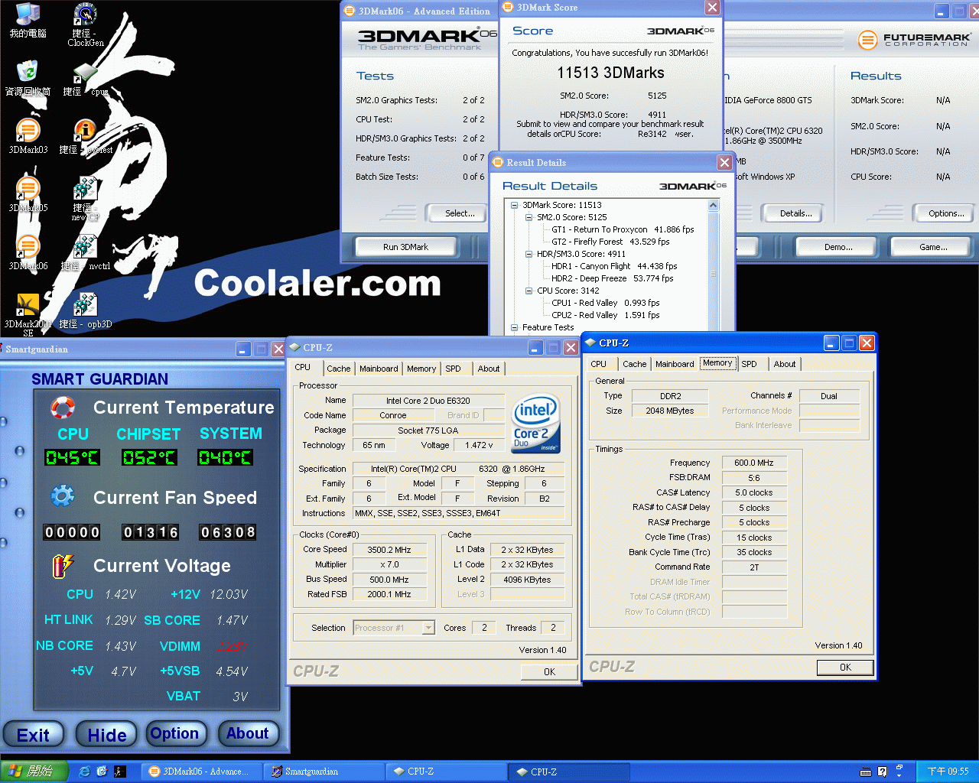Collapse the CPU Score 3142 node
The height and width of the screenshot is (783, 979).
click(x=529, y=291)
